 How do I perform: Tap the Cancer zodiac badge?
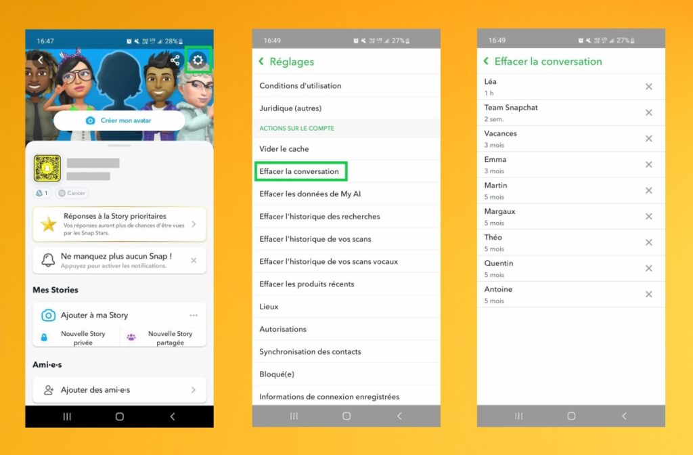click(x=72, y=193)
